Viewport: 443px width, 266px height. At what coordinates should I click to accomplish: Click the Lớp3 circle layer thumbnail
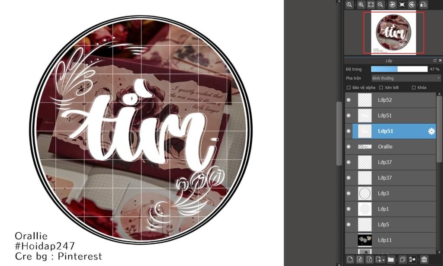[365, 193]
